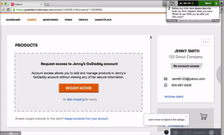The height and width of the screenshot is (135, 224).
Task: Close the '0 Data A' browser tab
Action: [41, 4]
